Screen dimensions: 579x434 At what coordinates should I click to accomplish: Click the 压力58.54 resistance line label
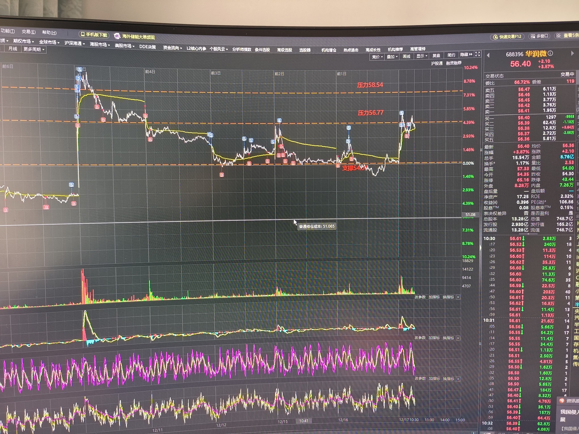370,85
